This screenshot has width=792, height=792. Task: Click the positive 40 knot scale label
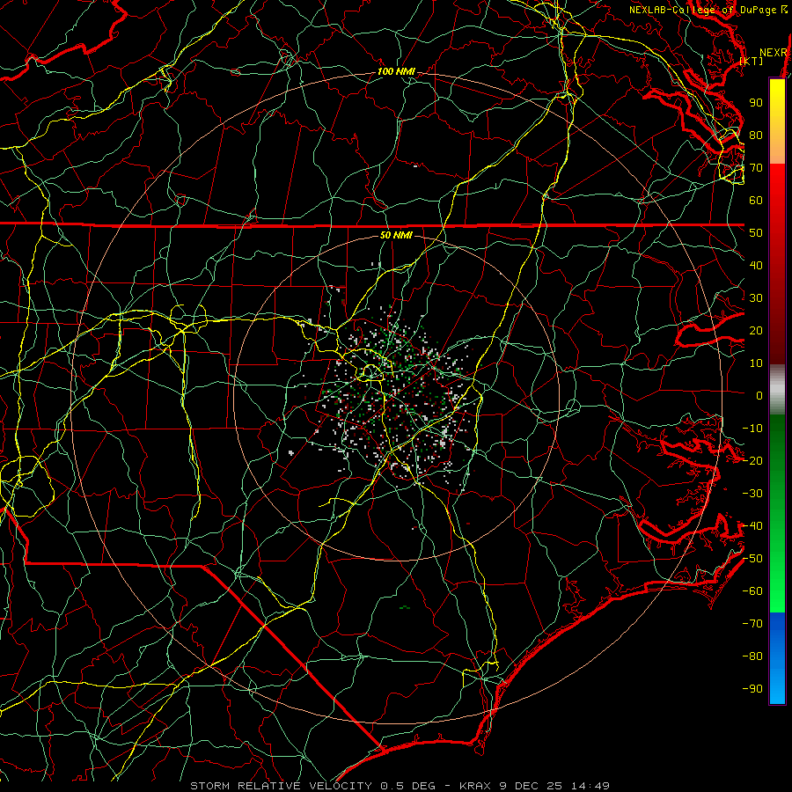756,266
